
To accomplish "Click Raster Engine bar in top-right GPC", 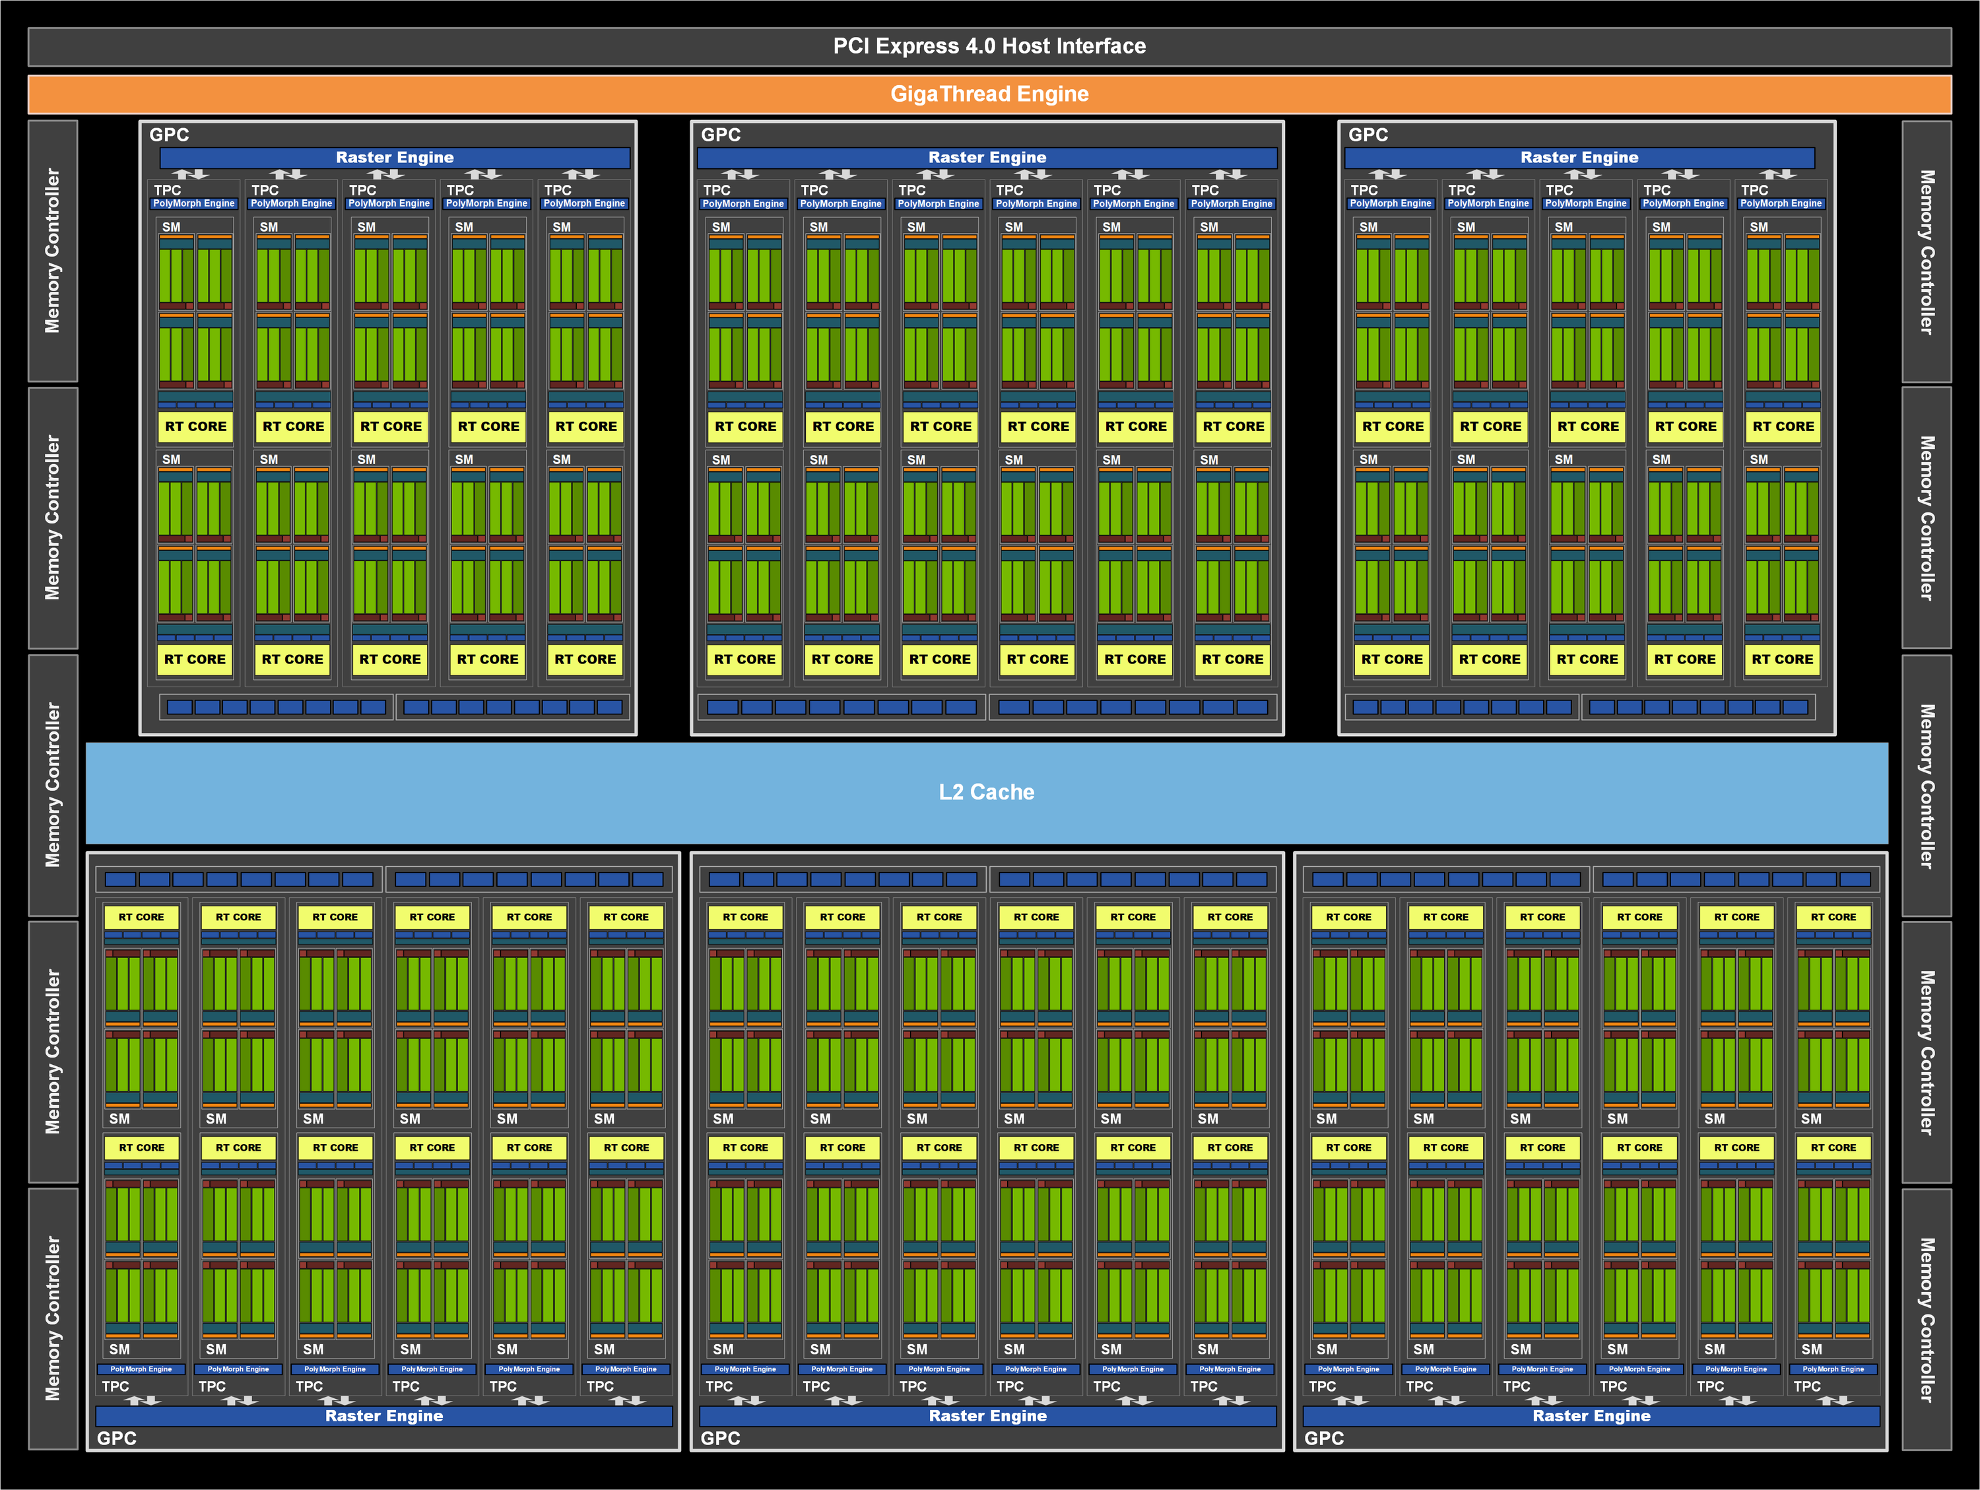I will pos(1579,158).
